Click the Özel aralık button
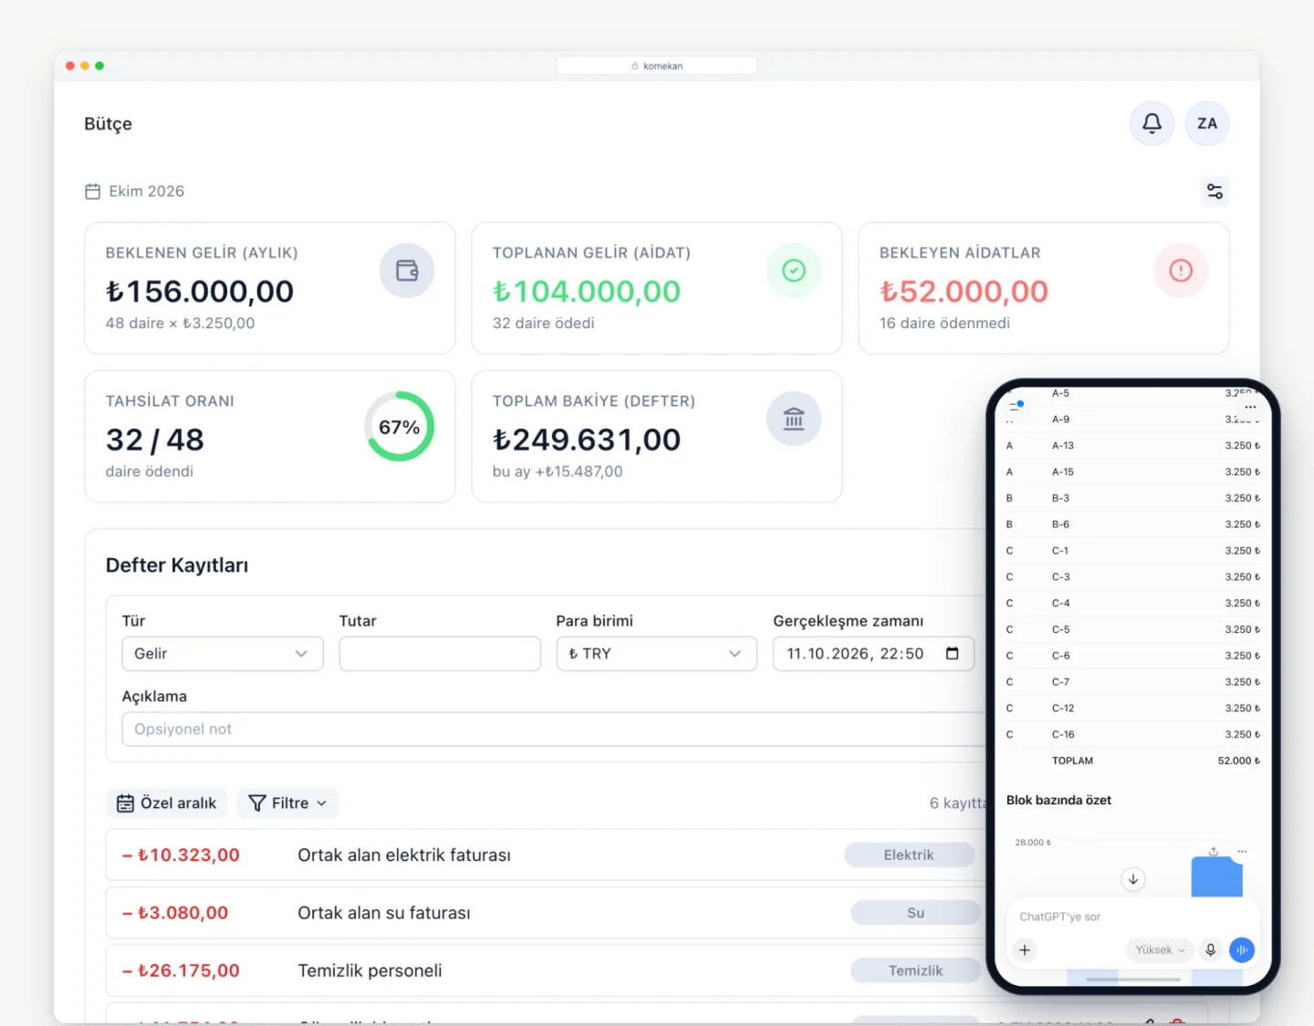Viewport: 1314px width, 1026px height. coord(167,803)
